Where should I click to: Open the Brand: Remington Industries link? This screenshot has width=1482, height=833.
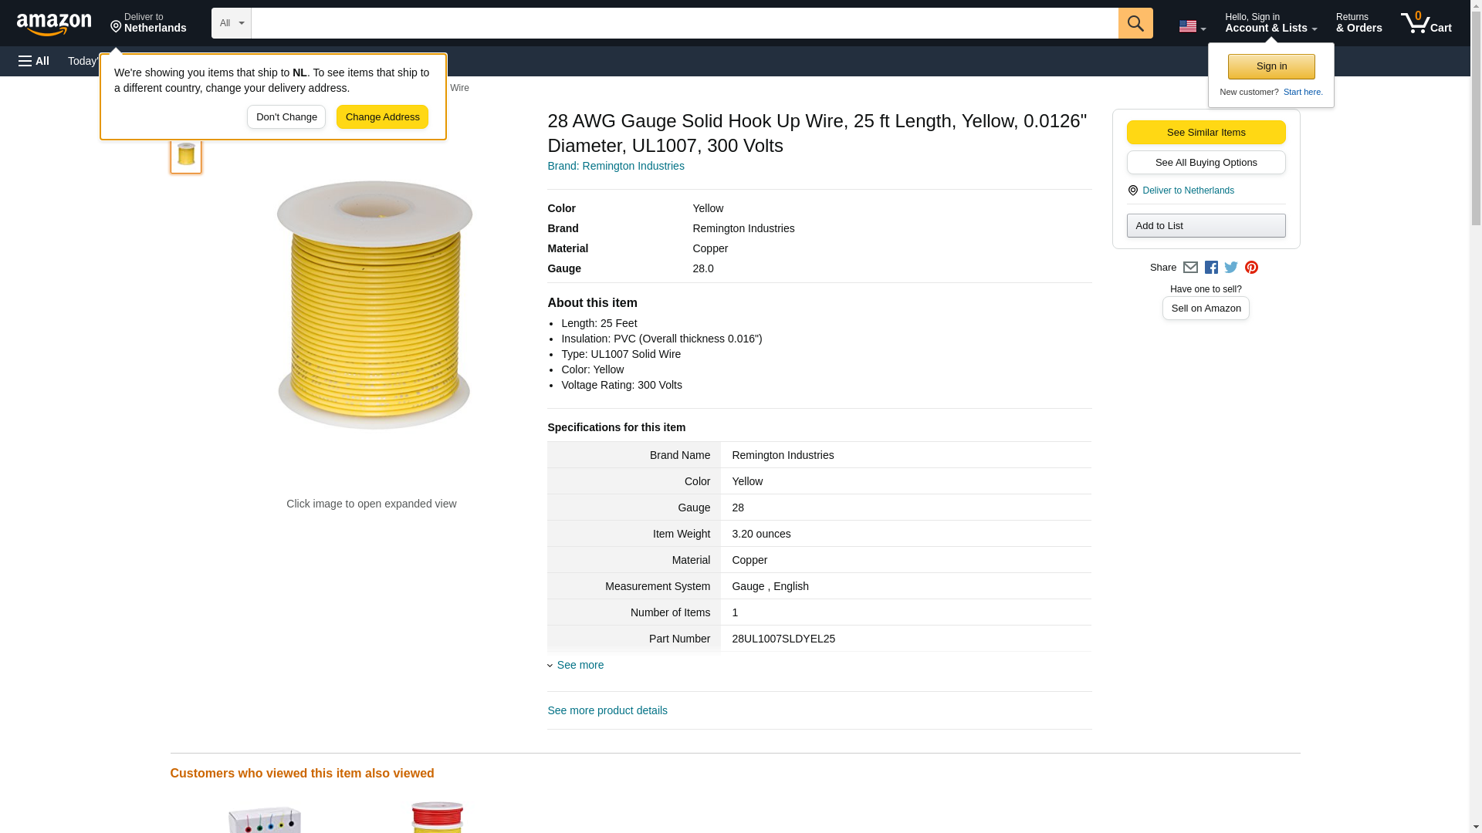615,166
